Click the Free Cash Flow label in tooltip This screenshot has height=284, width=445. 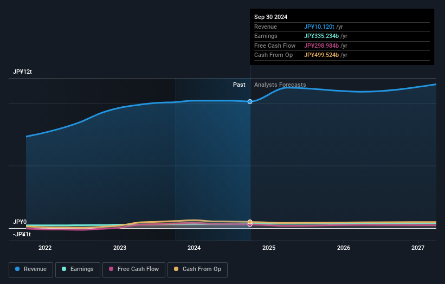[x=275, y=46]
